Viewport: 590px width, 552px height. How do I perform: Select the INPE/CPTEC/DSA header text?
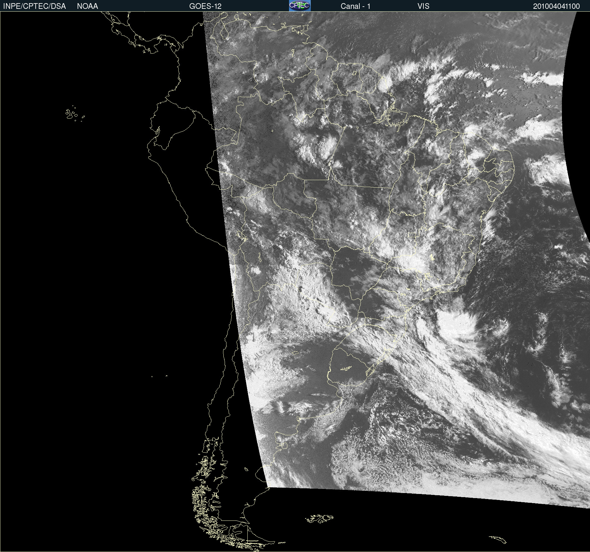coord(34,6)
